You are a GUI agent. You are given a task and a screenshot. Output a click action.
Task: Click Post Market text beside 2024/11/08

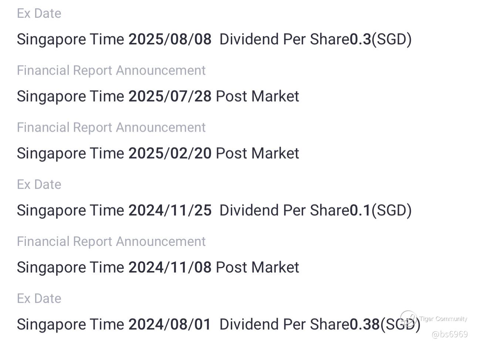[257, 267]
